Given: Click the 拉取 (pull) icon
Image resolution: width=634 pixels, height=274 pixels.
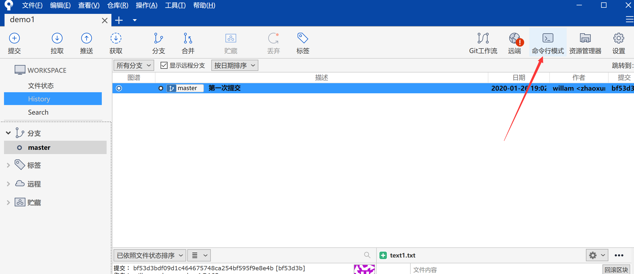Looking at the screenshot, I should pyautogui.click(x=57, y=43).
